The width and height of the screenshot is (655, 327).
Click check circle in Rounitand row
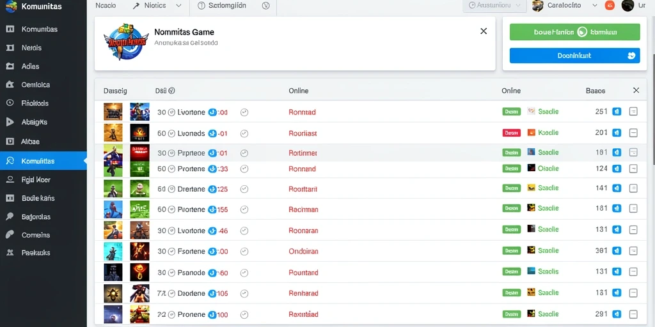(244, 273)
